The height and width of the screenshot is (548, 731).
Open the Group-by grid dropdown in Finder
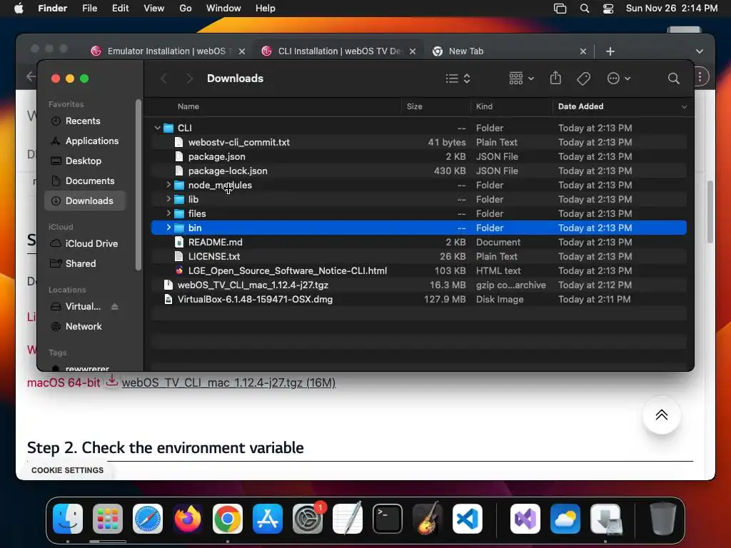coord(521,78)
